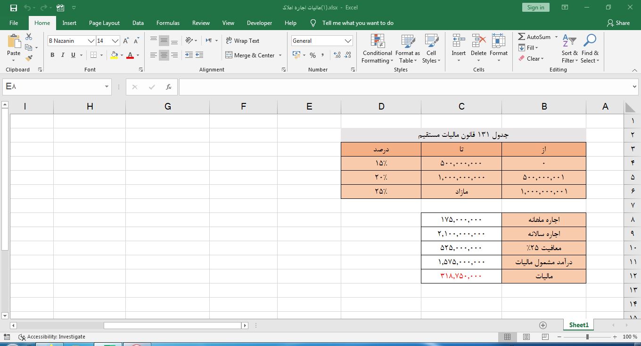This screenshot has width=641, height=346.
Task: Click the Save icon in title bar
Action: 13,8
